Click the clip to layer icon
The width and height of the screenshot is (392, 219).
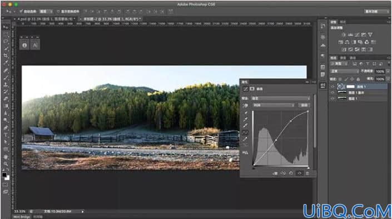coord(275,173)
